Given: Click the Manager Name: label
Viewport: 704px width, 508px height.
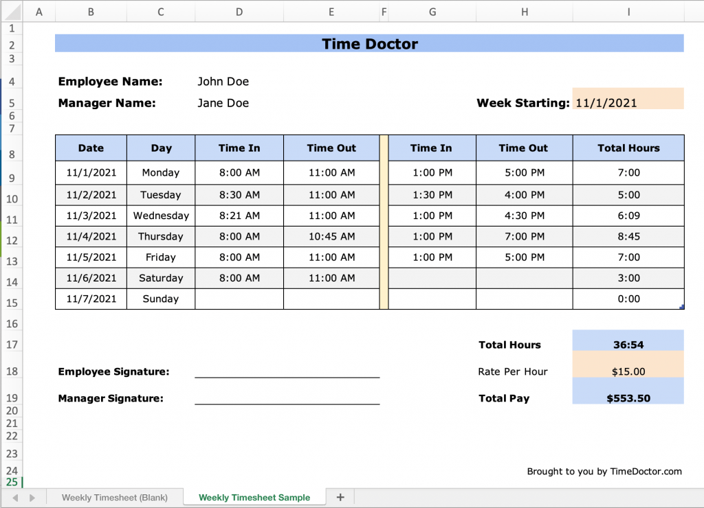Looking at the screenshot, I should pyautogui.click(x=107, y=103).
